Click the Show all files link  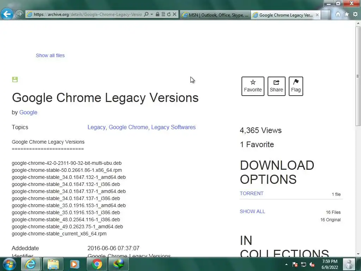coord(50,55)
